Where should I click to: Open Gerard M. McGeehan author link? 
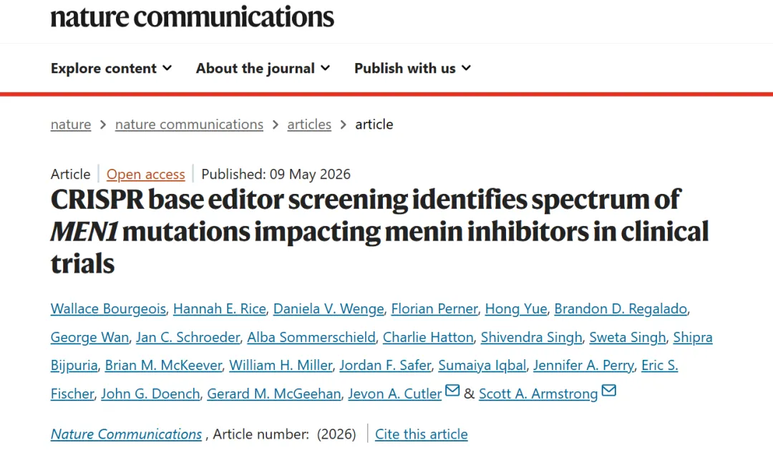[x=273, y=394]
